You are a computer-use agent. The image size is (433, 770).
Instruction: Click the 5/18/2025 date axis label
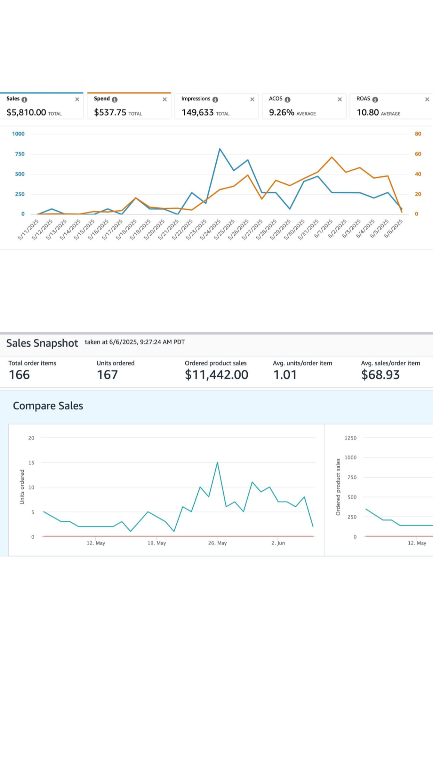(127, 230)
